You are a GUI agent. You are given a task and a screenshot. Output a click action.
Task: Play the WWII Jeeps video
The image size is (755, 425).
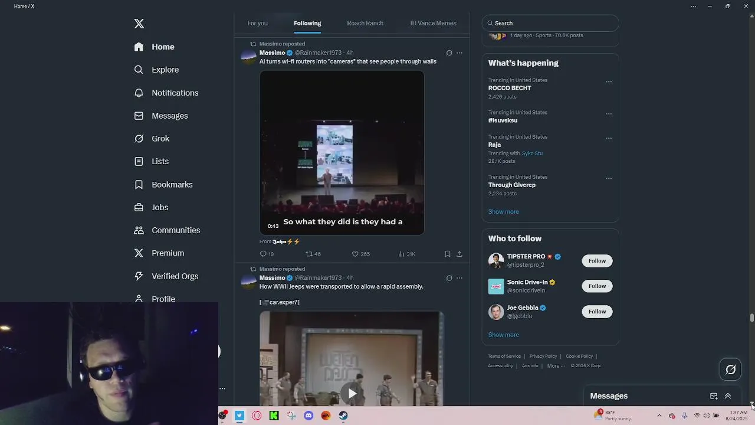point(352,394)
